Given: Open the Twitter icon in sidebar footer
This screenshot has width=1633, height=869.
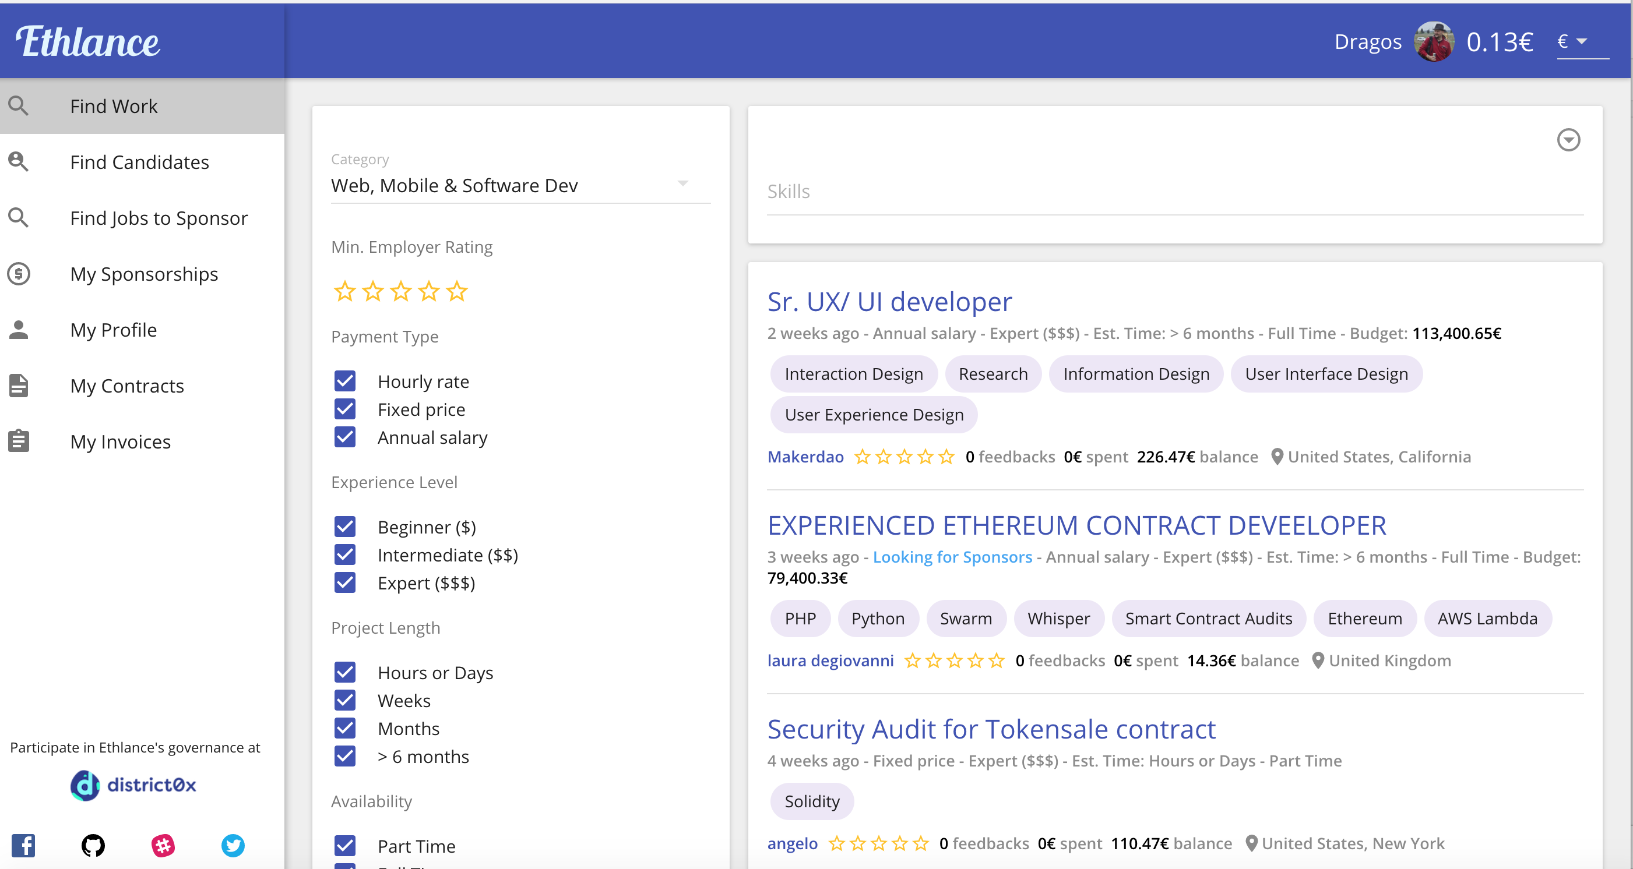Looking at the screenshot, I should click(233, 845).
